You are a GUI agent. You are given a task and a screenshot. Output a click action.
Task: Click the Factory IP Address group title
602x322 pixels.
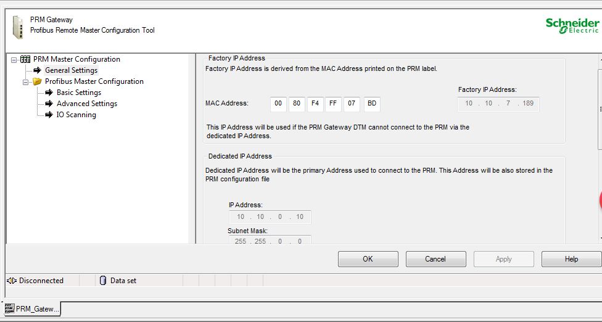[236, 59]
